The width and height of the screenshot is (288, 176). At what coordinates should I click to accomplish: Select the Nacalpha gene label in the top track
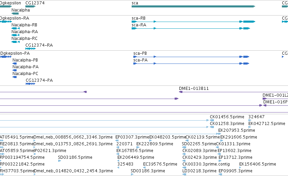(21, 10)
